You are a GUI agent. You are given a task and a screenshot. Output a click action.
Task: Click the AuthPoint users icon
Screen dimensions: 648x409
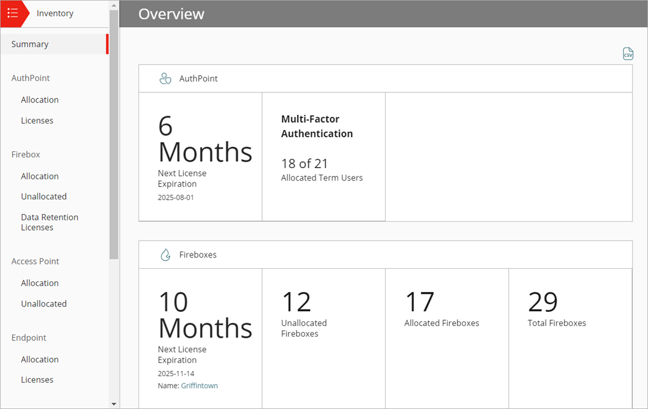165,78
